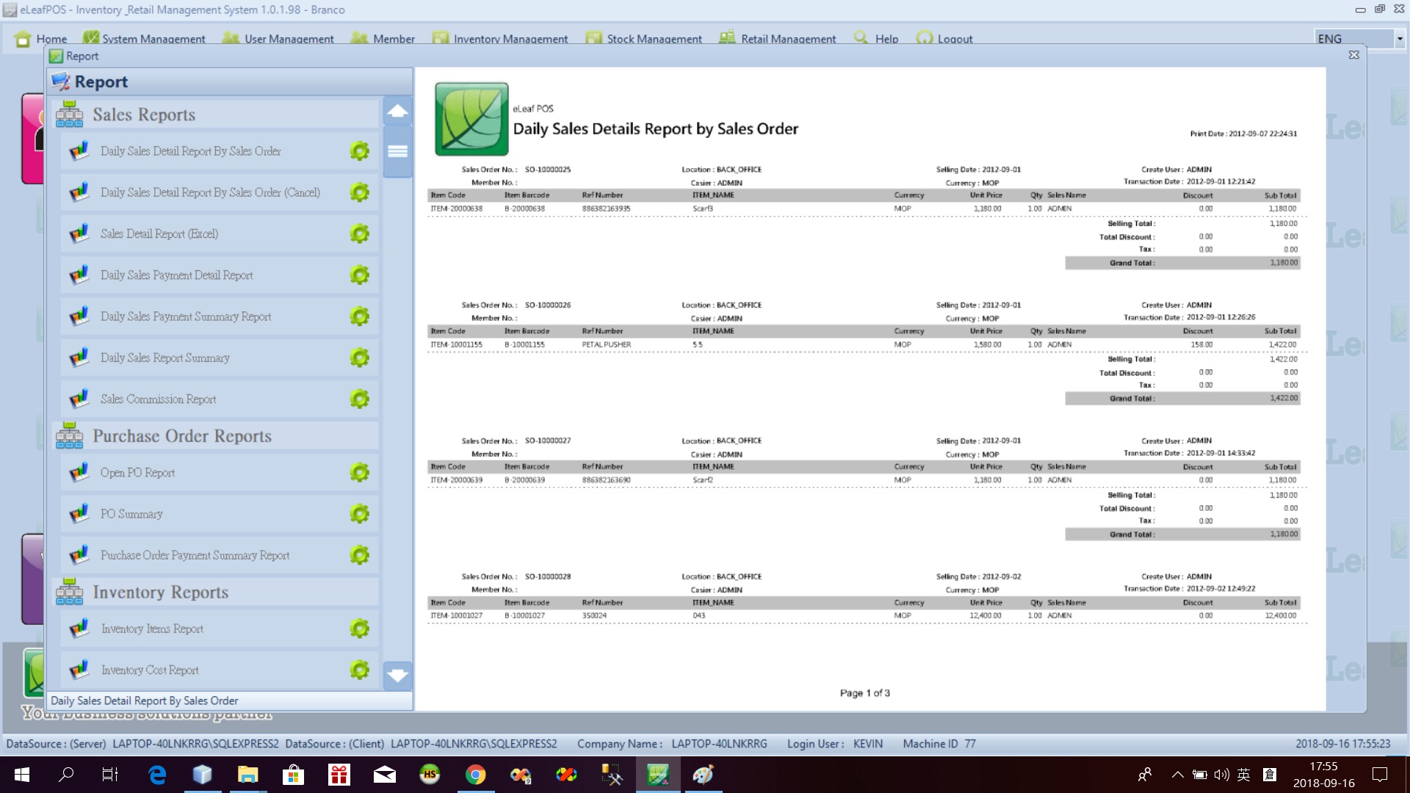Click the Logout menu item
The image size is (1410, 793).
pyautogui.click(x=954, y=39)
